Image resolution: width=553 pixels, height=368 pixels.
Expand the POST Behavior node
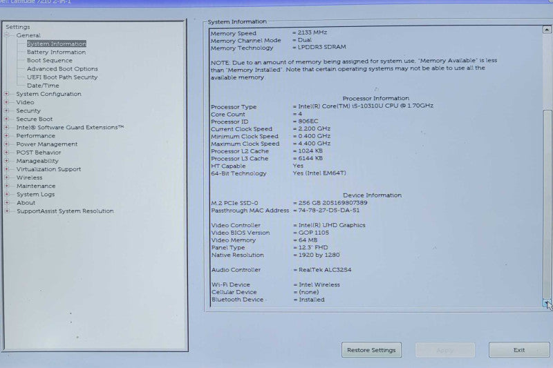tap(6, 153)
